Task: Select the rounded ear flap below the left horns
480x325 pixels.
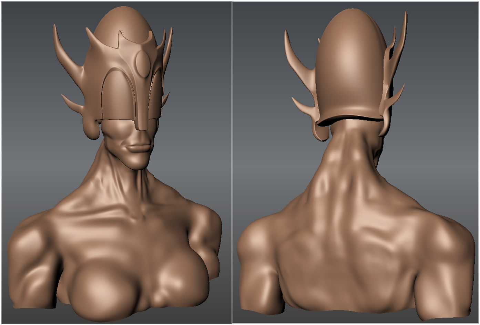Action: pos(90,129)
